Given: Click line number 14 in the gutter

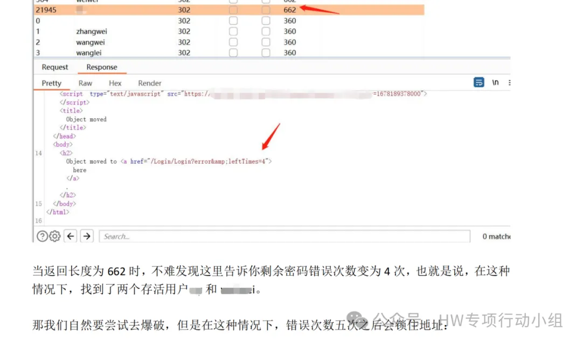Looking at the screenshot, I should 39,153.
